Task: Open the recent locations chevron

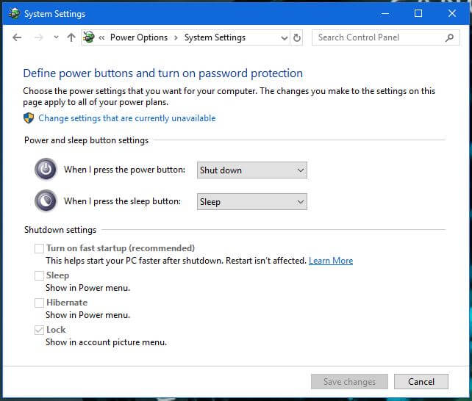Action: point(56,37)
